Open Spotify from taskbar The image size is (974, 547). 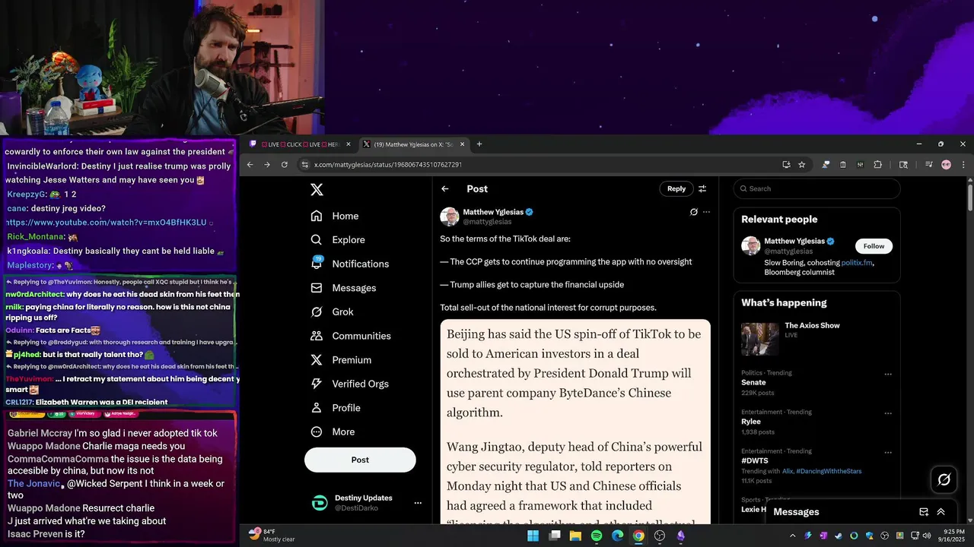point(597,536)
